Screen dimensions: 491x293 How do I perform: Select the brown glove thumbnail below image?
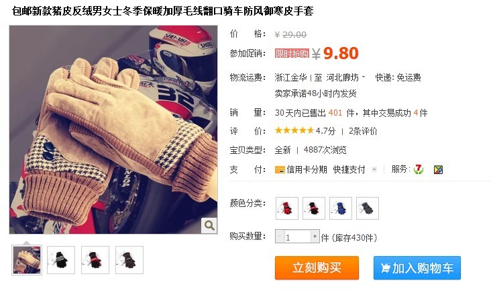click(x=129, y=260)
